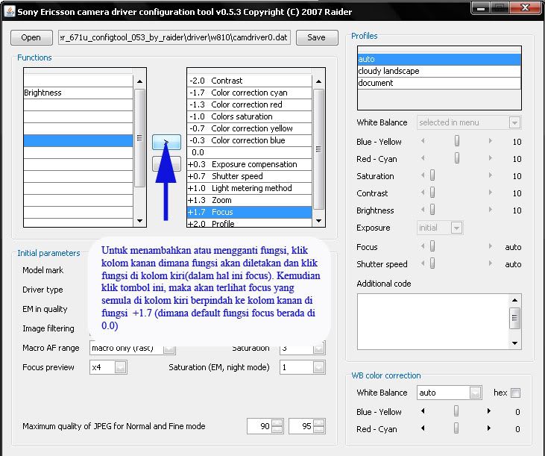545x456 pixels.
Task: Select the -1.3 Color correction red row
Action: (x=249, y=104)
